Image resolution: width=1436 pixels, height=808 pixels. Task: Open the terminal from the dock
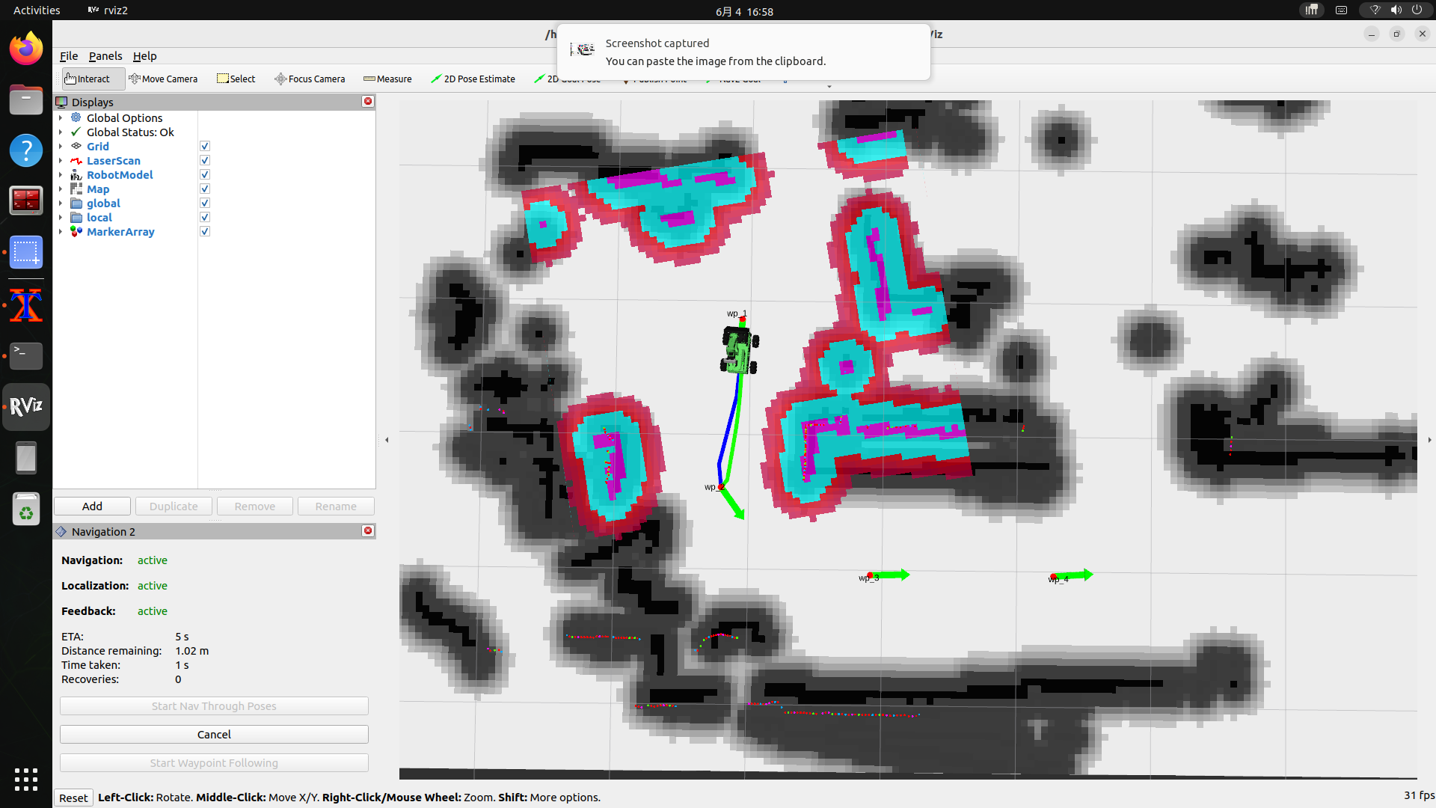coord(26,355)
